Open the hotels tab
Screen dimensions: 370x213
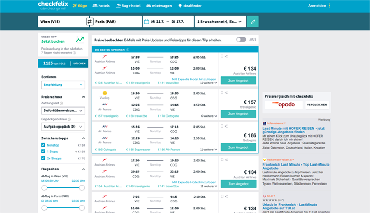click(101, 6)
